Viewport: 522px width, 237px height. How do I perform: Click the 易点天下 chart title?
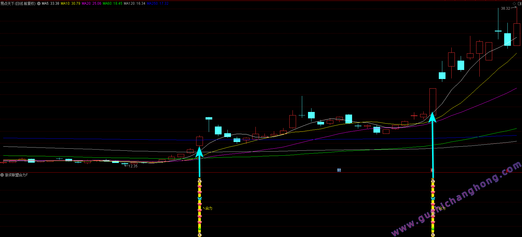coord(18,3)
